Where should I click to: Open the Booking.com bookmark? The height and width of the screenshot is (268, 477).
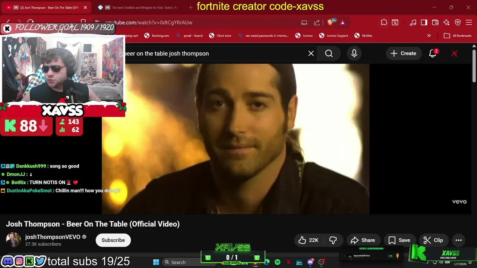(x=157, y=36)
